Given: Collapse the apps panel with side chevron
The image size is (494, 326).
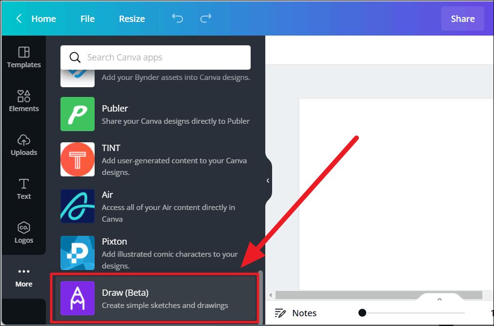Looking at the screenshot, I should (x=267, y=180).
